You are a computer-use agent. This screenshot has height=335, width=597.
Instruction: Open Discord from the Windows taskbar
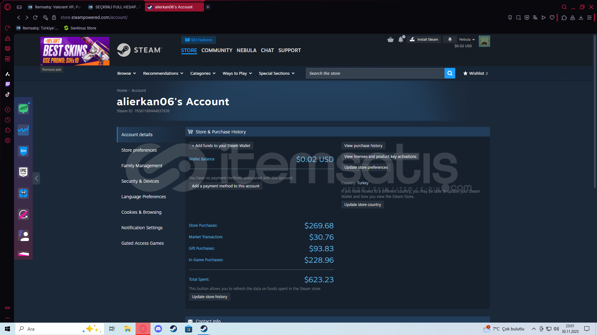158,329
